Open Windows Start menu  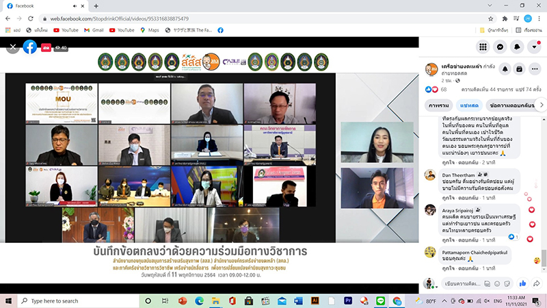(x=8, y=300)
